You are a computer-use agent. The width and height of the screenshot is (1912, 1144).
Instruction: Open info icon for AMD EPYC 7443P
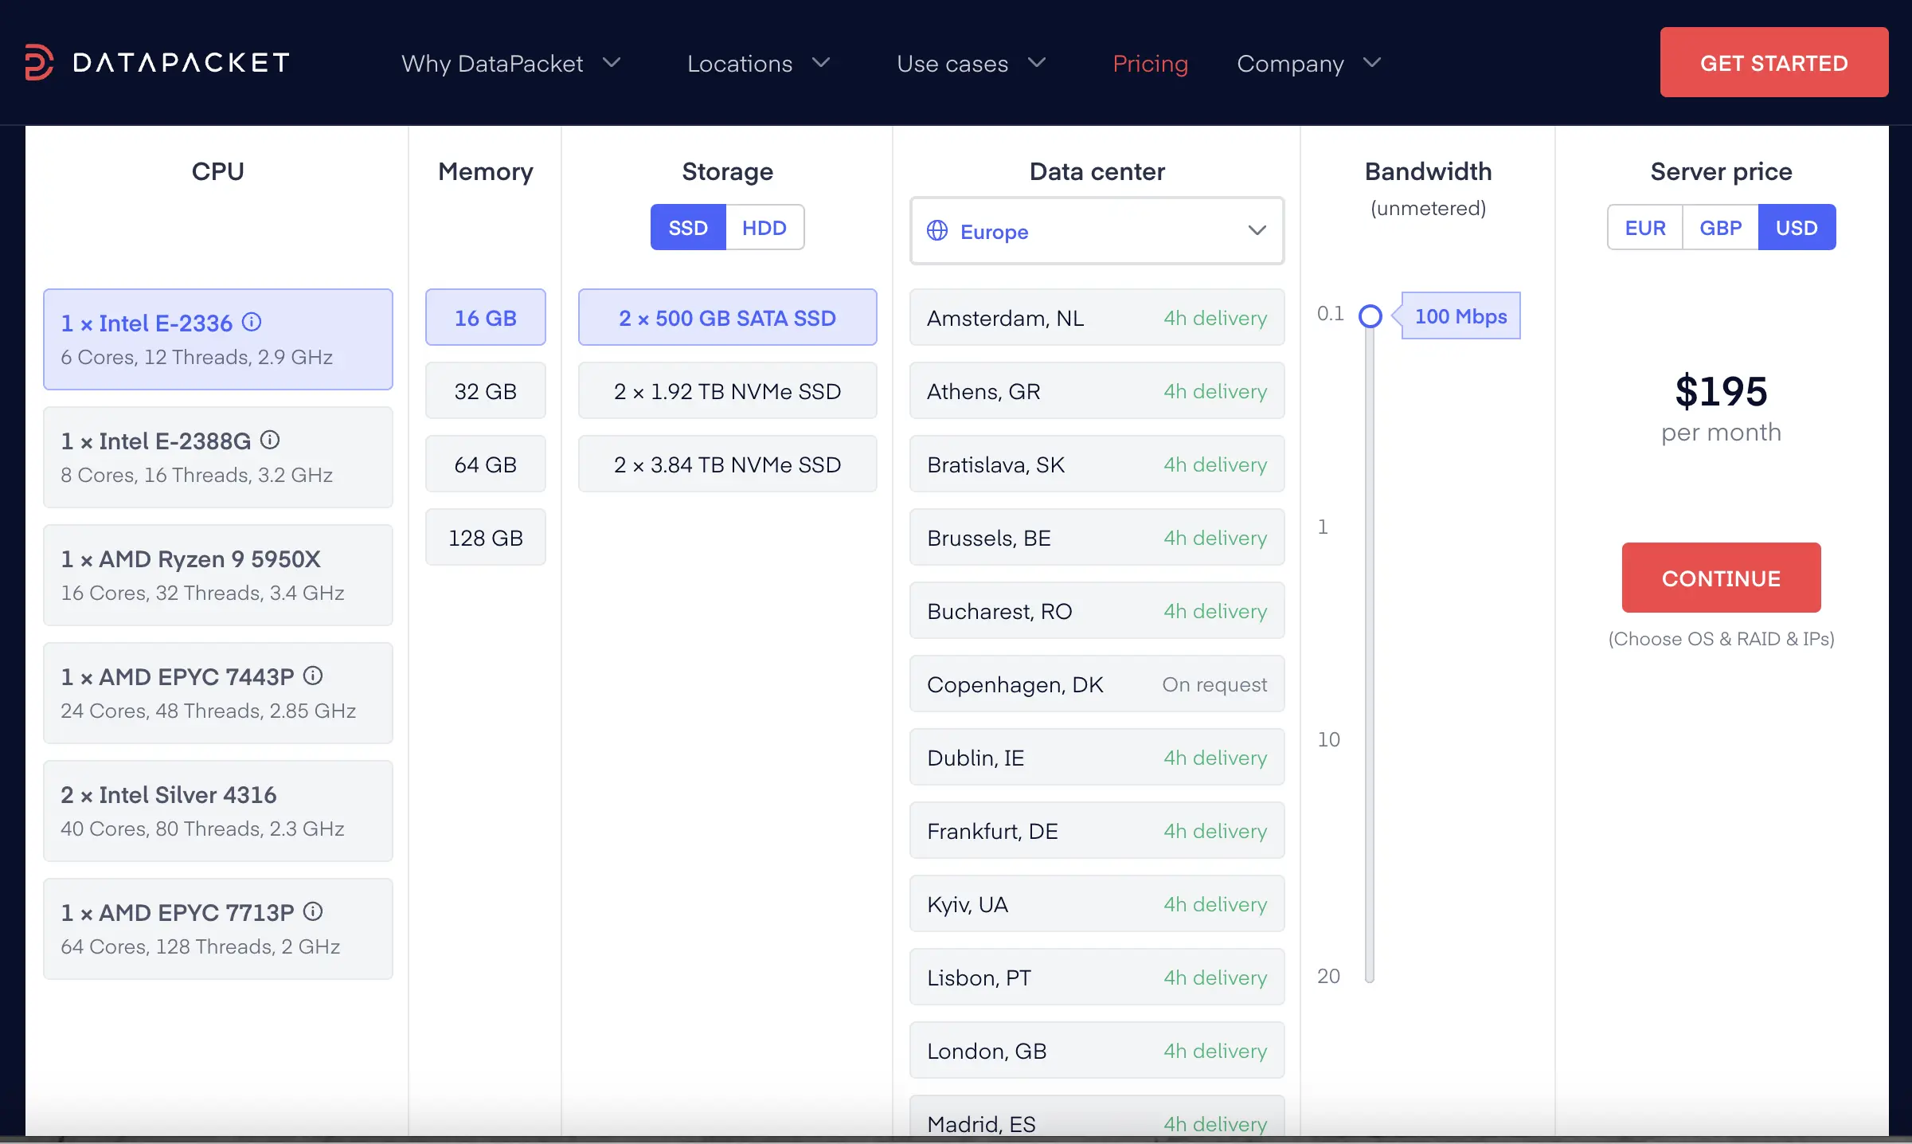point(313,676)
